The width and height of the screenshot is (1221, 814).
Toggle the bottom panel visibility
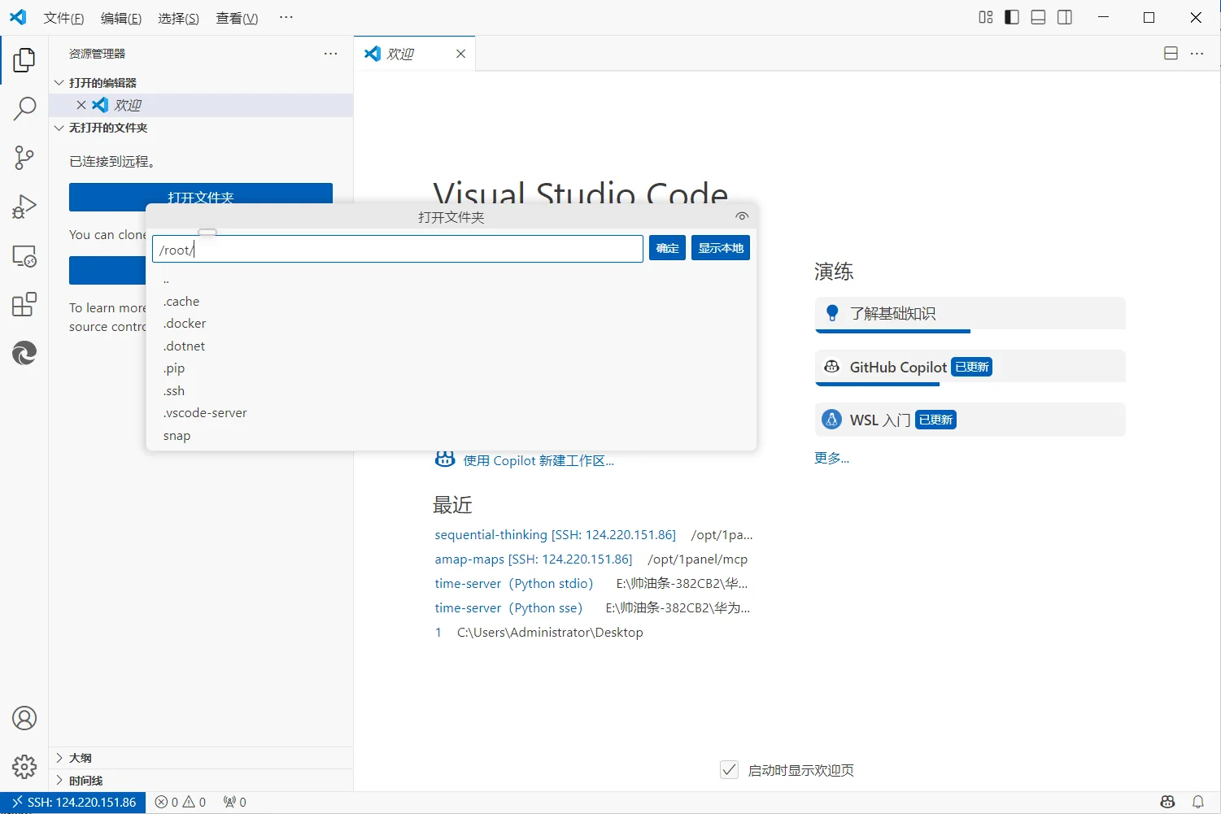[x=1038, y=16]
